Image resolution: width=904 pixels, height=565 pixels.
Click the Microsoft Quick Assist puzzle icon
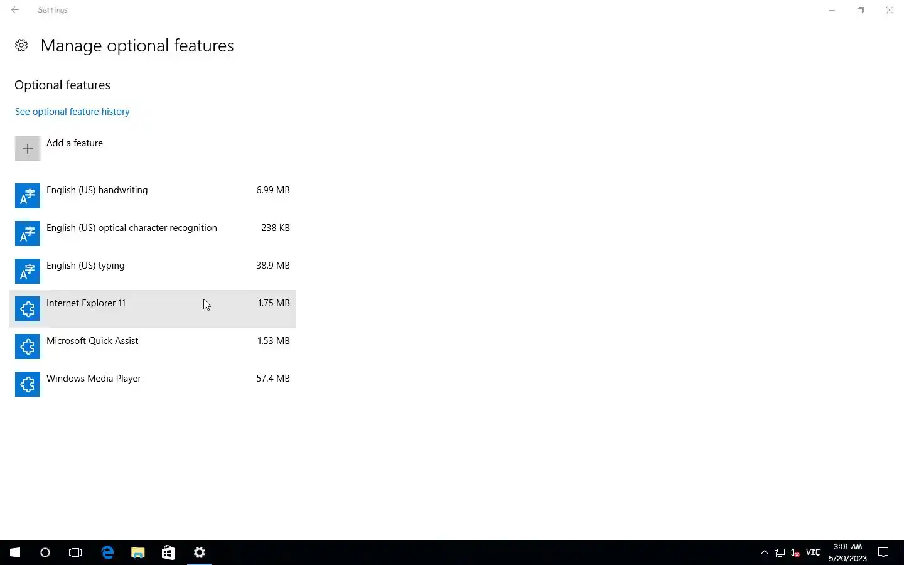28,347
